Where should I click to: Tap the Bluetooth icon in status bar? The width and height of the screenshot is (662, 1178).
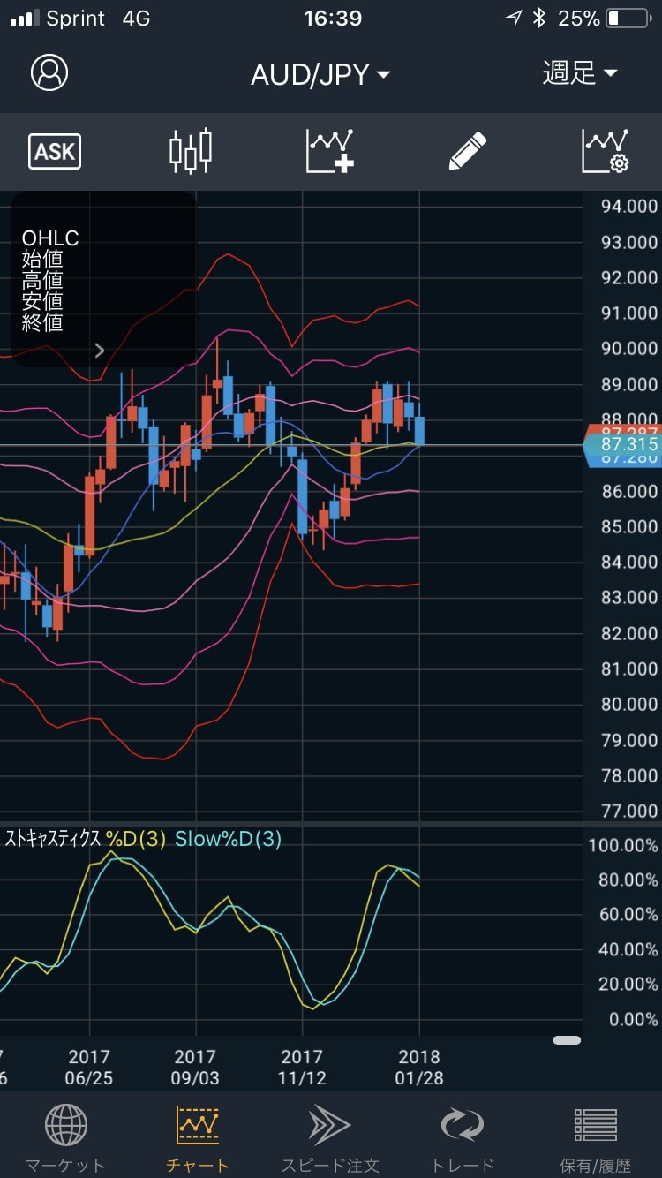[539, 19]
